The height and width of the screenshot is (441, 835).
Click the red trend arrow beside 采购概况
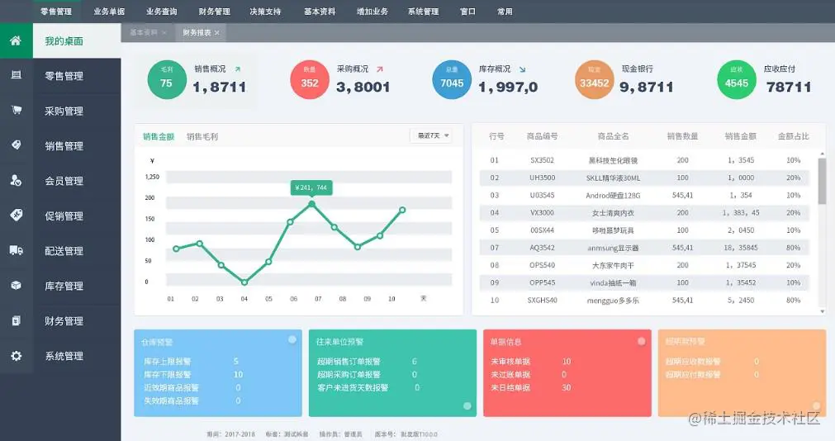tap(380, 69)
